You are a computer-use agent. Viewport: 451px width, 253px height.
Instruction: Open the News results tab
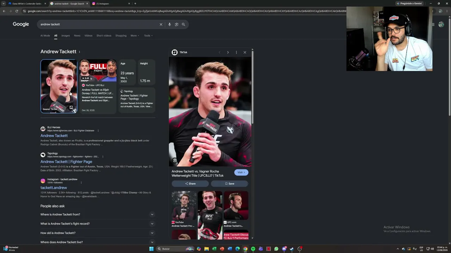[x=77, y=35]
